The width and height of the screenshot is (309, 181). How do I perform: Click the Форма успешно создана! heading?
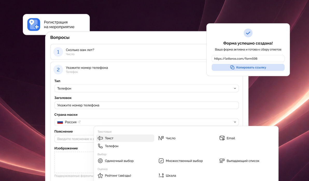coord(248,43)
